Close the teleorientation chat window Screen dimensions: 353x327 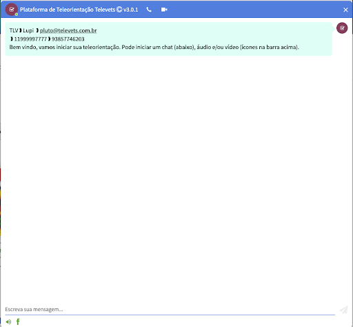[x=345, y=10]
